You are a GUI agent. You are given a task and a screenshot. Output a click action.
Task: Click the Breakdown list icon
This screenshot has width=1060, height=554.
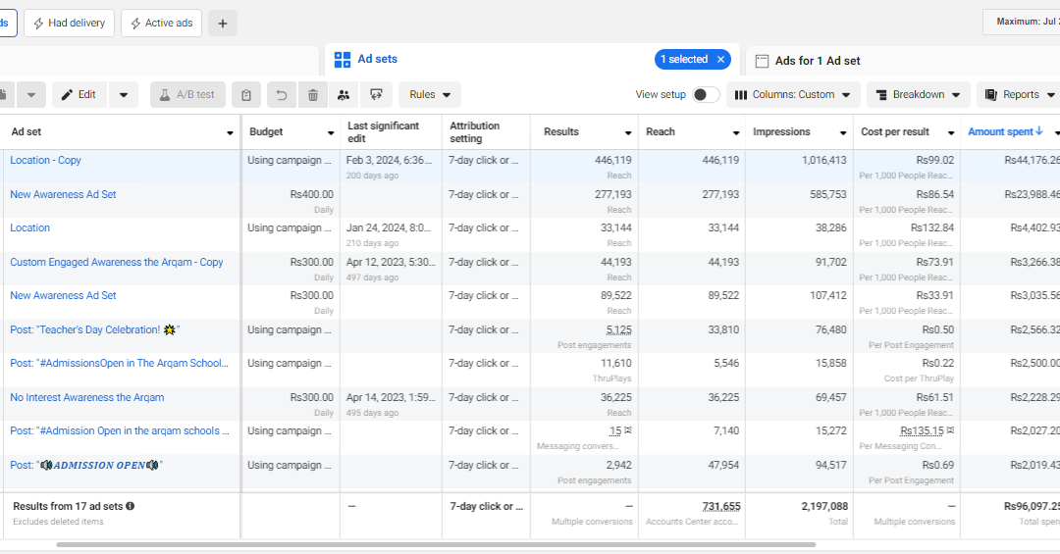881,95
